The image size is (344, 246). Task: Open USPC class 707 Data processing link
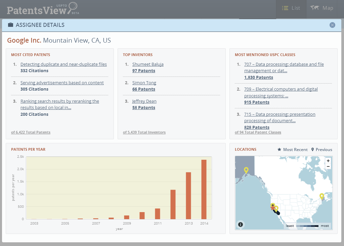click(x=284, y=67)
